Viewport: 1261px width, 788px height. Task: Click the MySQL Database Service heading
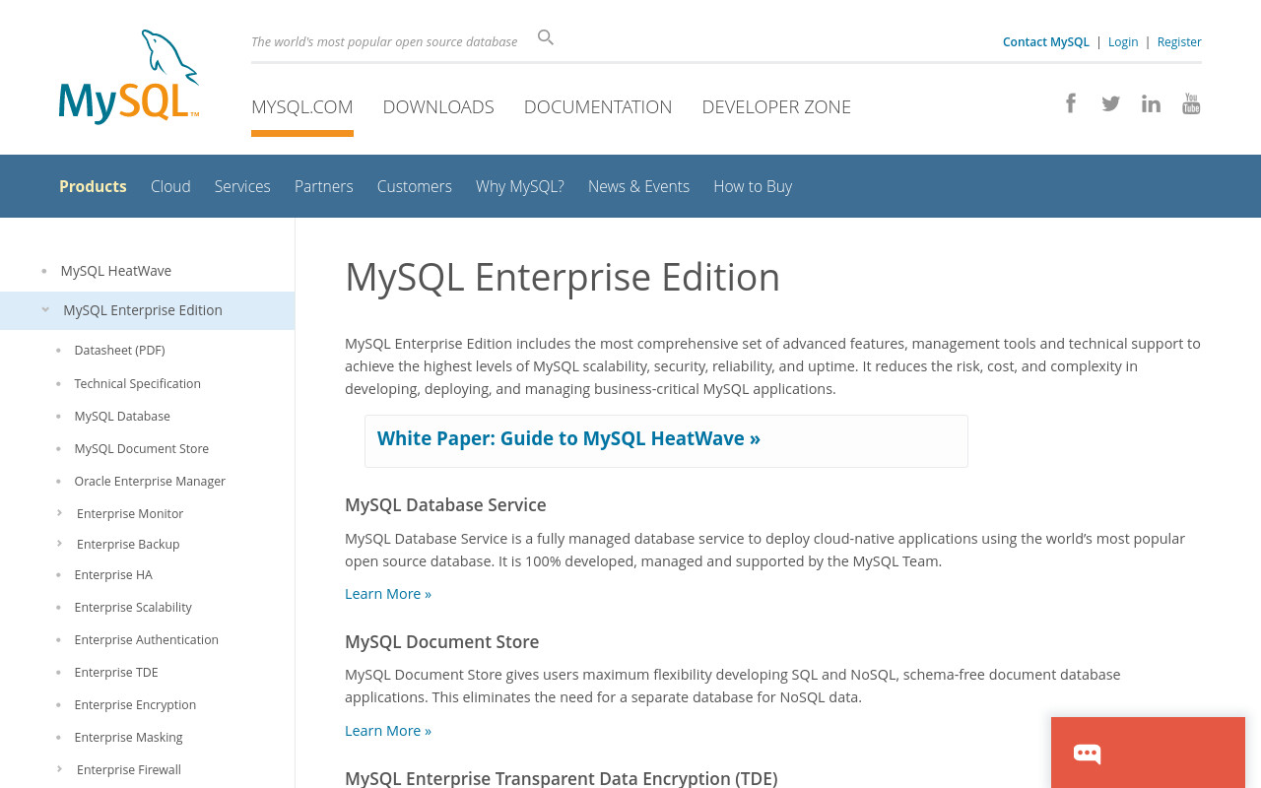click(x=445, y=504)
